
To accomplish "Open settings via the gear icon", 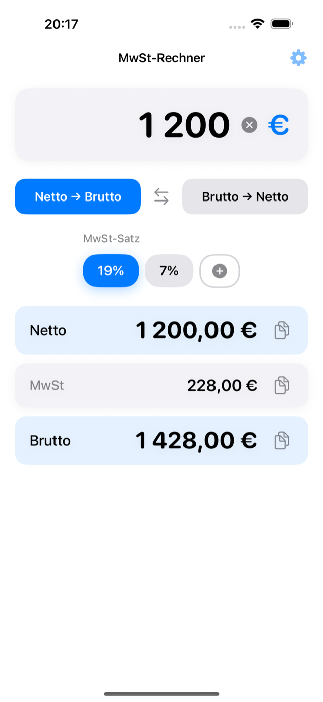I will point(298,58).
